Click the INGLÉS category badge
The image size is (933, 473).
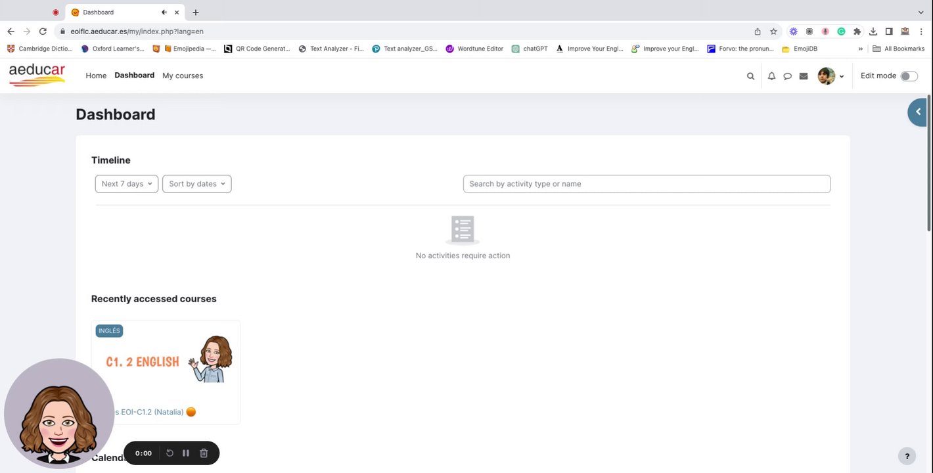tap(109, 331)
